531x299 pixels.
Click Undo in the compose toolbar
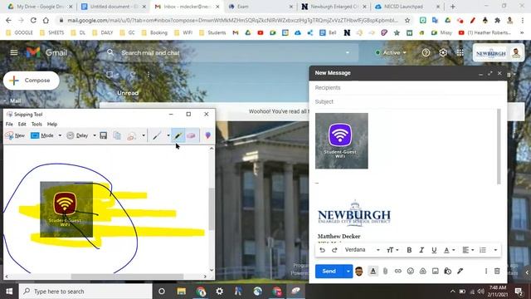pos(323,250)
